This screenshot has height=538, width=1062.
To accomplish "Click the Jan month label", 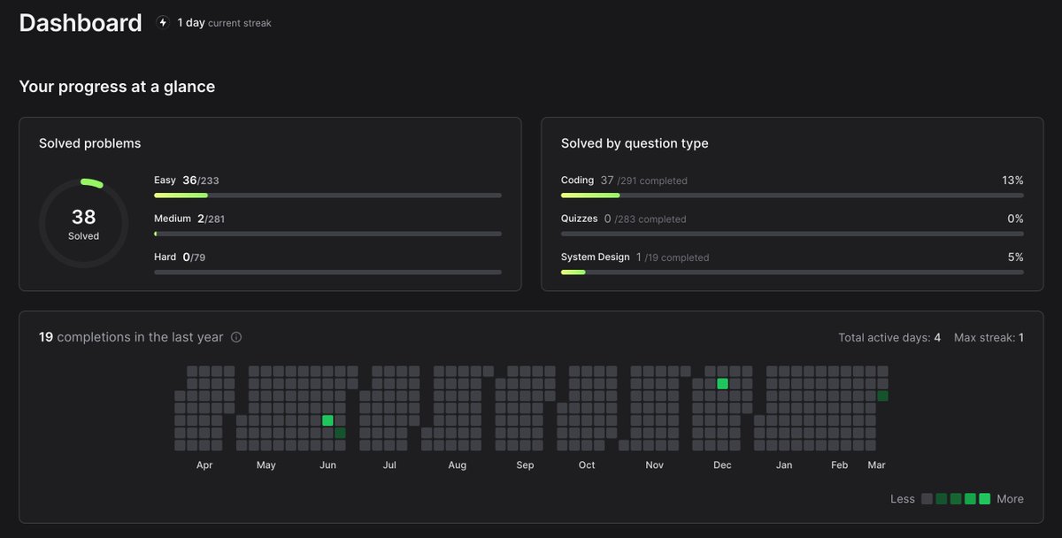I will pos(784,465).
